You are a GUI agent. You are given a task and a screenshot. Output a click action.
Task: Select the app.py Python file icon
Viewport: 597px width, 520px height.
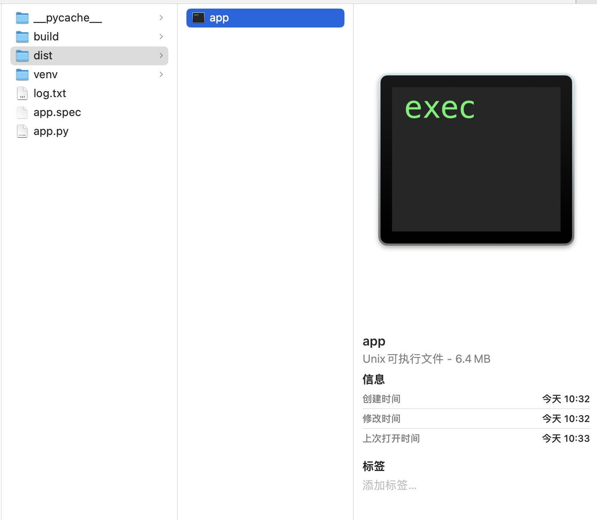click(22, 131)
